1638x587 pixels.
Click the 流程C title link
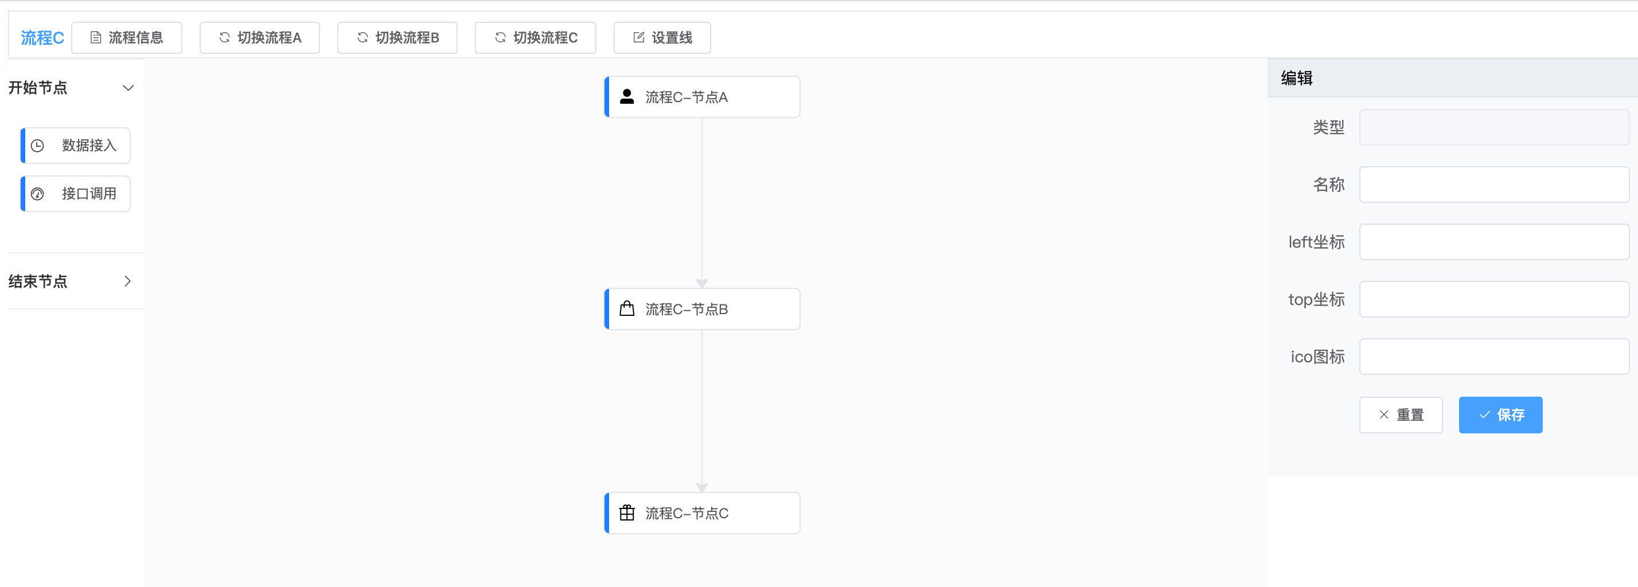[x=42, y=38]
